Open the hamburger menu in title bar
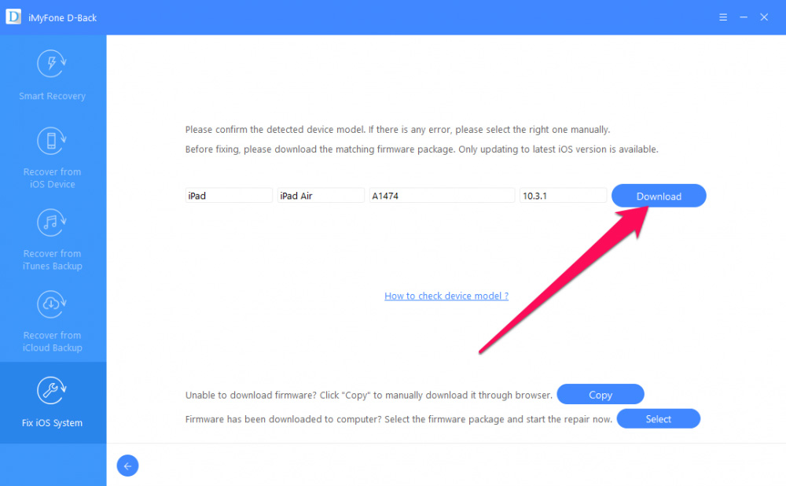Image resolution: width=786 pixels, height=486 pixels. 723,17
